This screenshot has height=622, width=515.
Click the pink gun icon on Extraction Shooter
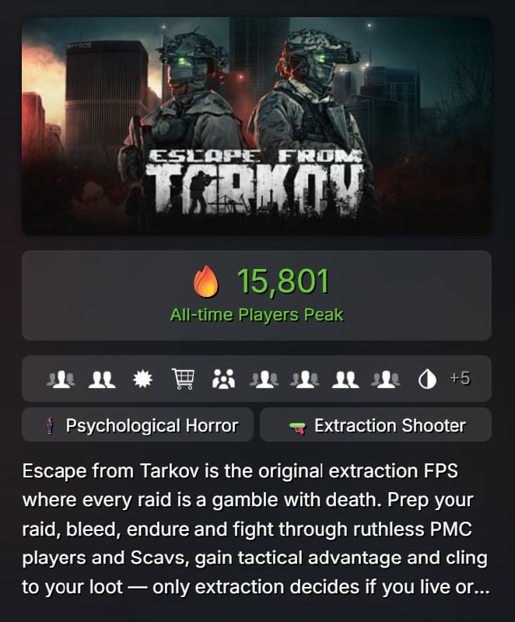297,427
